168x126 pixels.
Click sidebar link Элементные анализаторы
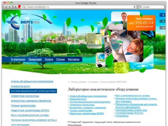click(25, 96)
